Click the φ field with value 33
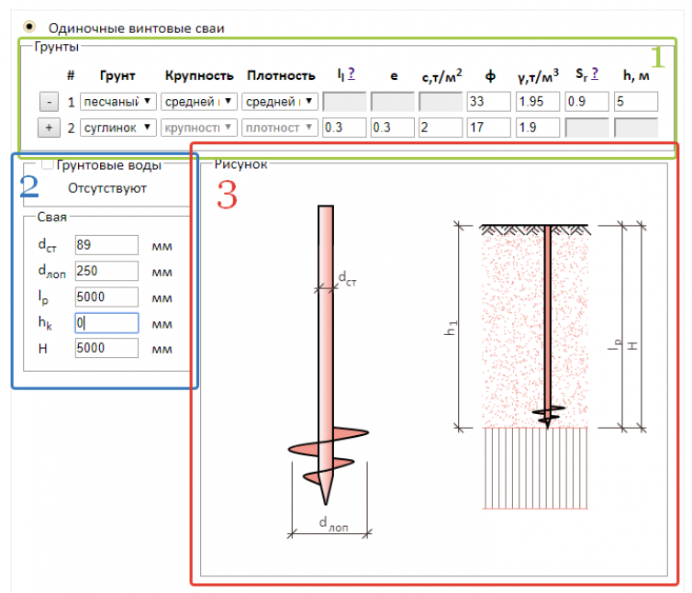The width and height of the screenshot is (692, 593). pyautogui.click(x=487, y=102)
